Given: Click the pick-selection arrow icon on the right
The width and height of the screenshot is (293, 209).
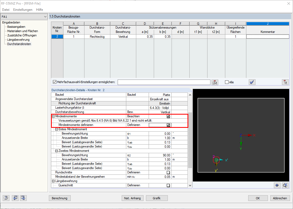Looking at the screenshot, I should (285, 82).
